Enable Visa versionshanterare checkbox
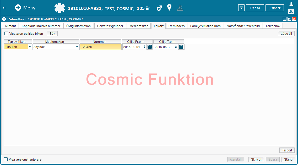Image resolution: width=298 pixels, height=165 pixels. coord(6,159)
